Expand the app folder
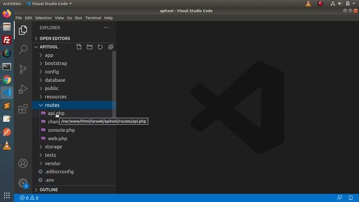The height and width of the screenshot is (202, 359). point(74,55)
